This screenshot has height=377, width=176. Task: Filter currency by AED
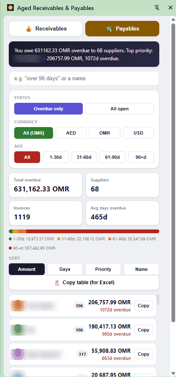71,133
